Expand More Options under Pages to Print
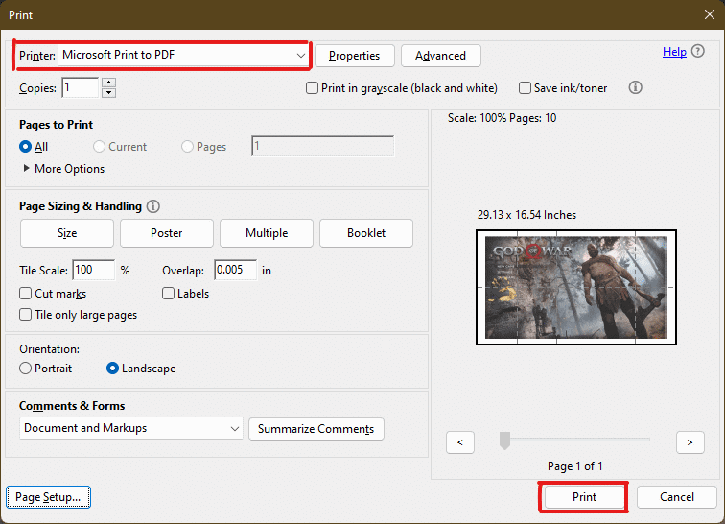Image resolution: width=725 pixels, height=524 pixels. 26,169
